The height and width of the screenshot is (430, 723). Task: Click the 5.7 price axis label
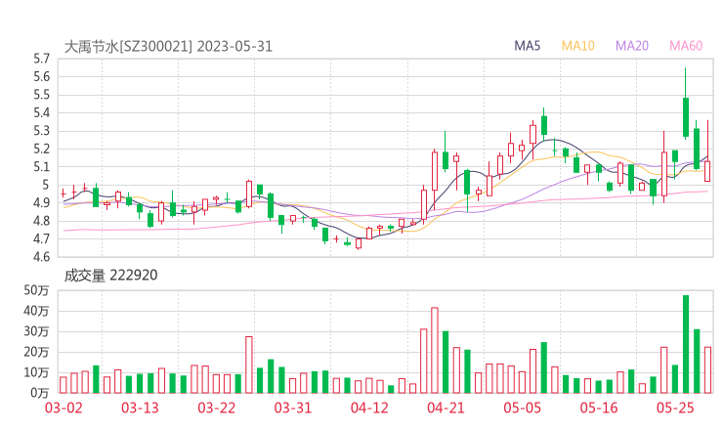pyautogui.click(x=41, y=59)
